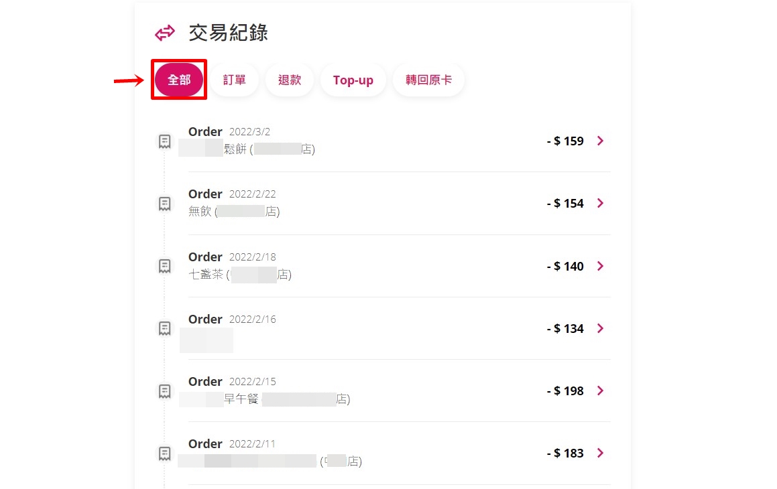
Task: Click receipt icon for 2022/3/2 order
Action: click(164, 141)
